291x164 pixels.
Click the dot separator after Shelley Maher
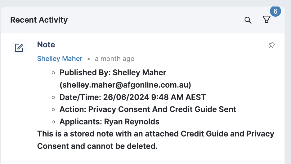[89, 59]
